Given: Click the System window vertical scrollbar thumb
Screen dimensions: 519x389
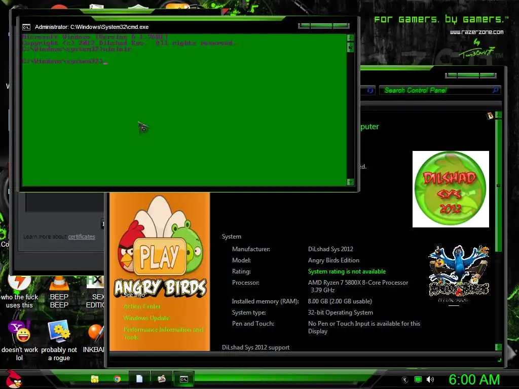Looking at the screenshot, I should (499, 186).
